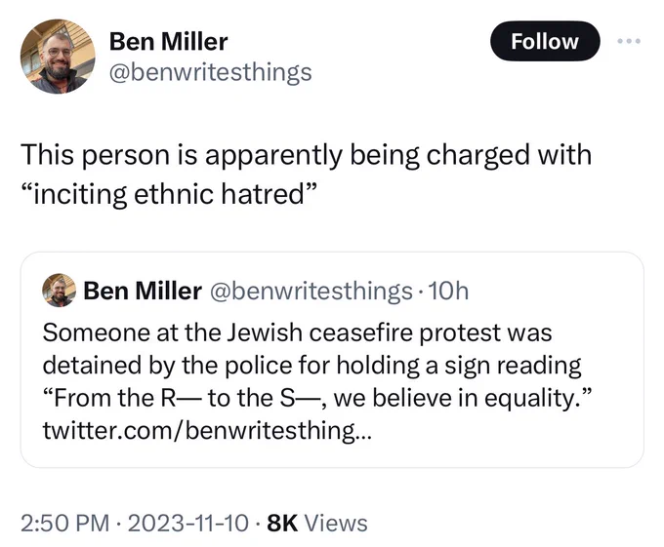Open the twitter.com/benwritesthing... link

(207, 430)
